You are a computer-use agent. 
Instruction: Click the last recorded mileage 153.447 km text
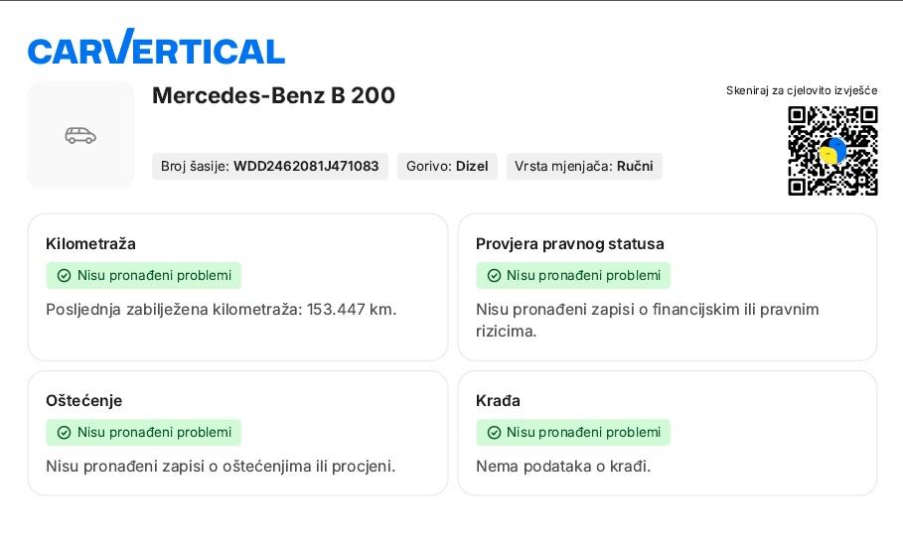coord(221,310)
